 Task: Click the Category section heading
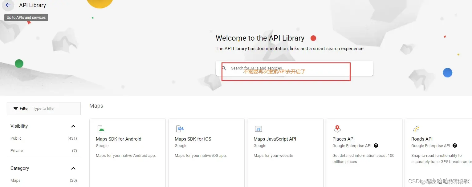pos(20,168)
